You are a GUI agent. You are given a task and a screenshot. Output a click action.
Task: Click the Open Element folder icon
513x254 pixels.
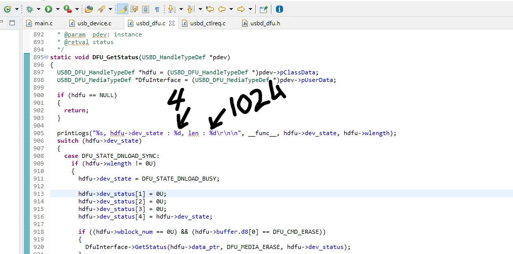pos(88,9)
